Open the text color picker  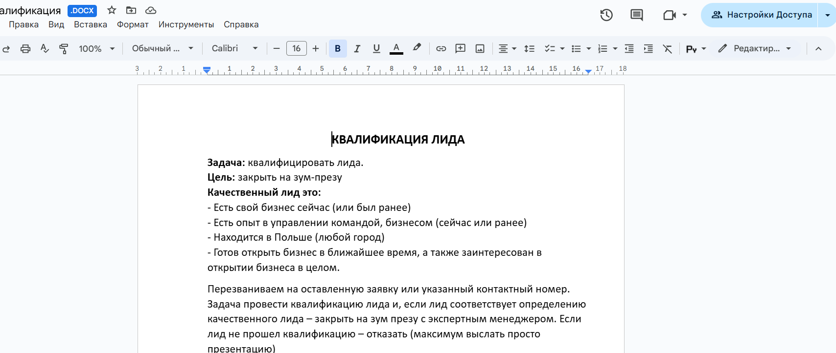tap(396, 48)
